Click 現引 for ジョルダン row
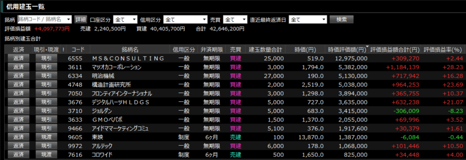This screenshot has width=466, height=160. (46, 111)
